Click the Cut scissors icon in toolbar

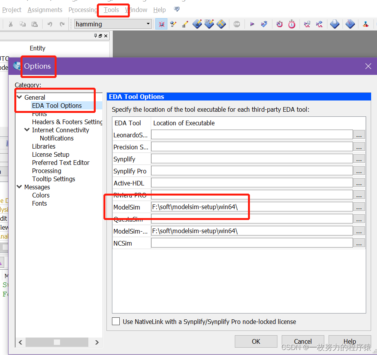(10, 24)
